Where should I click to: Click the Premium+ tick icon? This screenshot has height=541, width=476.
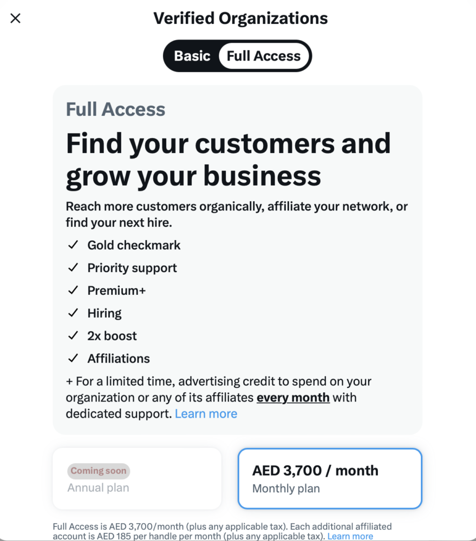click(x=73, y=291)
